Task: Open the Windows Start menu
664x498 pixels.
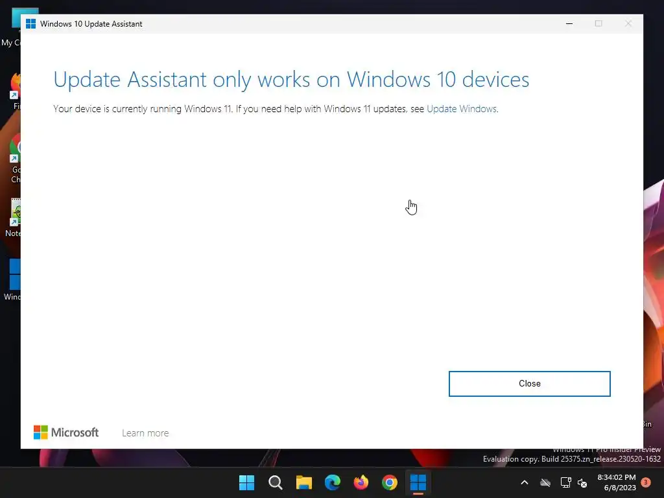Action: 246,482
